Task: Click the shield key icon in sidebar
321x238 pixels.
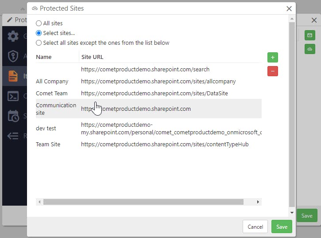Action: point(14,56)
